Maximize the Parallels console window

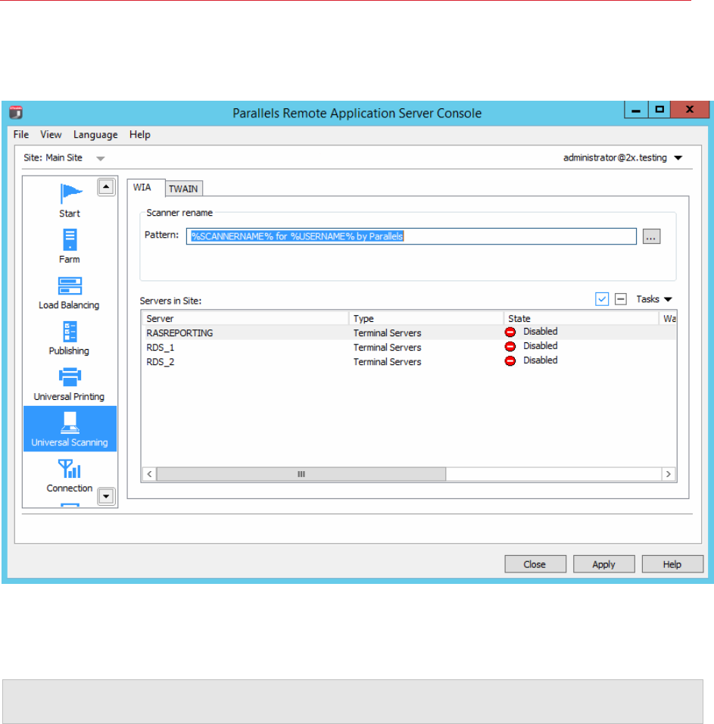[x=659, y=109]
